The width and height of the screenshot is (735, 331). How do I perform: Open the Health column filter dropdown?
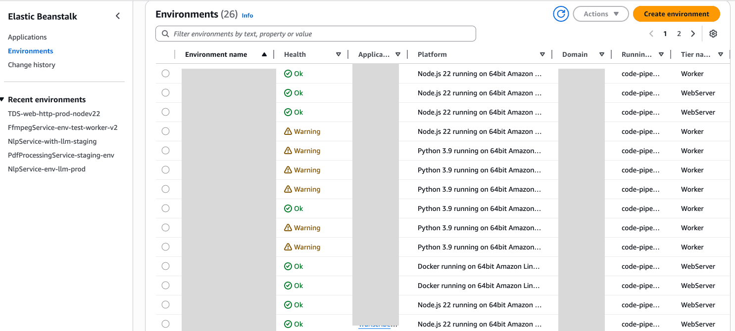tap(339, 54)
